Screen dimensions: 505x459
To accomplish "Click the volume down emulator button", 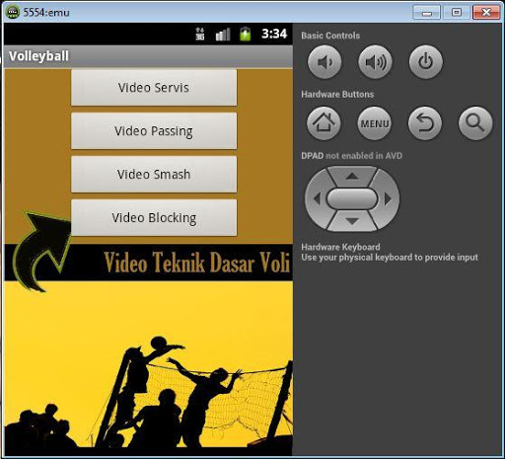I will click(325, 62).
